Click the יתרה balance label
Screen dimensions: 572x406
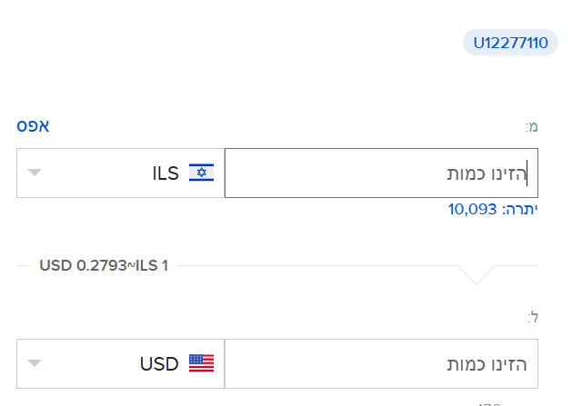point(520,209)
